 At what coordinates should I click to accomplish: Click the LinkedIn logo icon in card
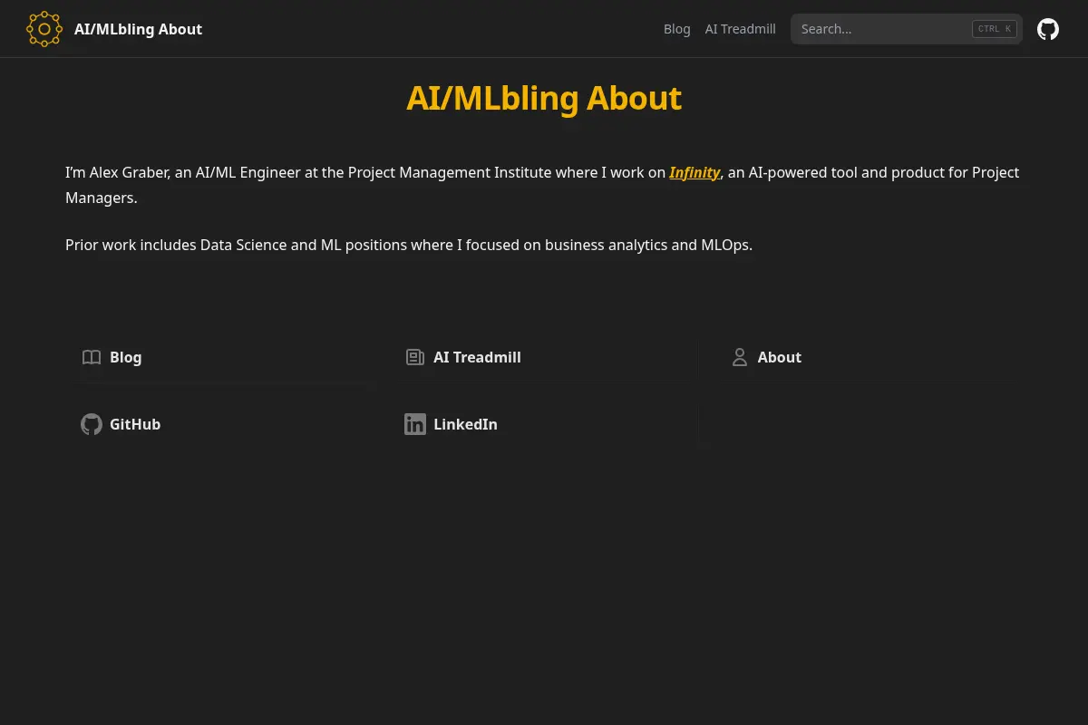tap(415, 424)
